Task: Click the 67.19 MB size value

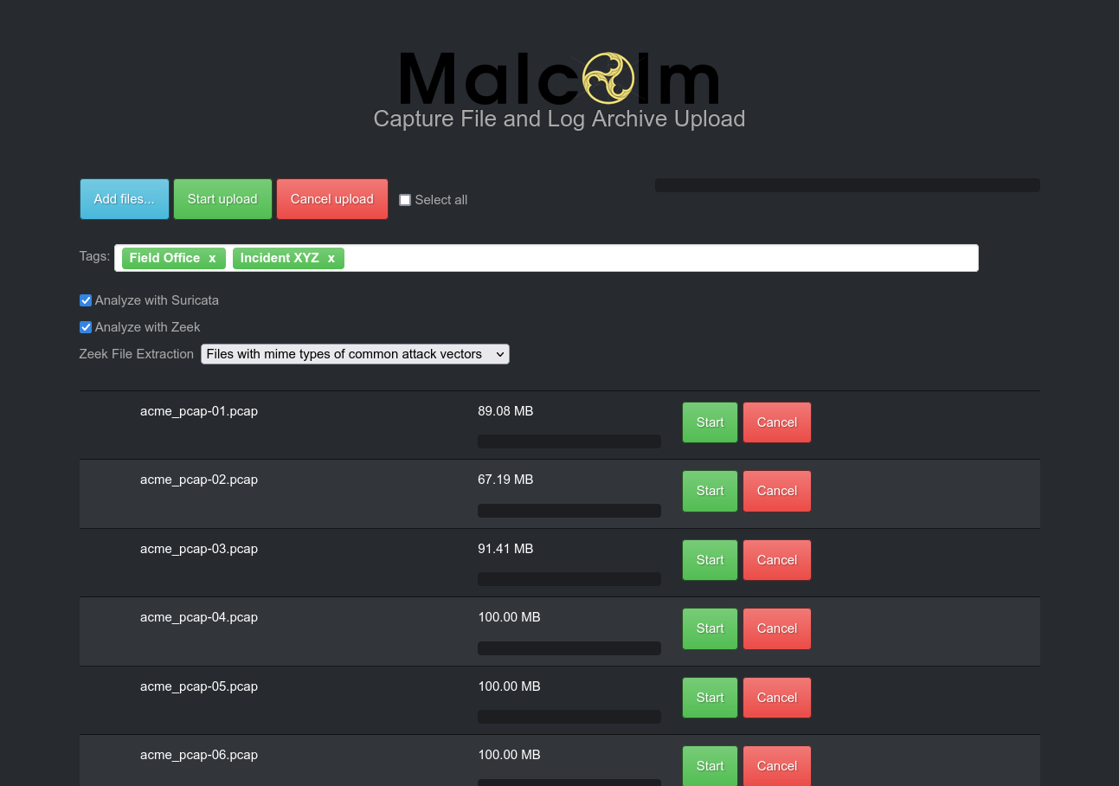Action: click(505, 480)
